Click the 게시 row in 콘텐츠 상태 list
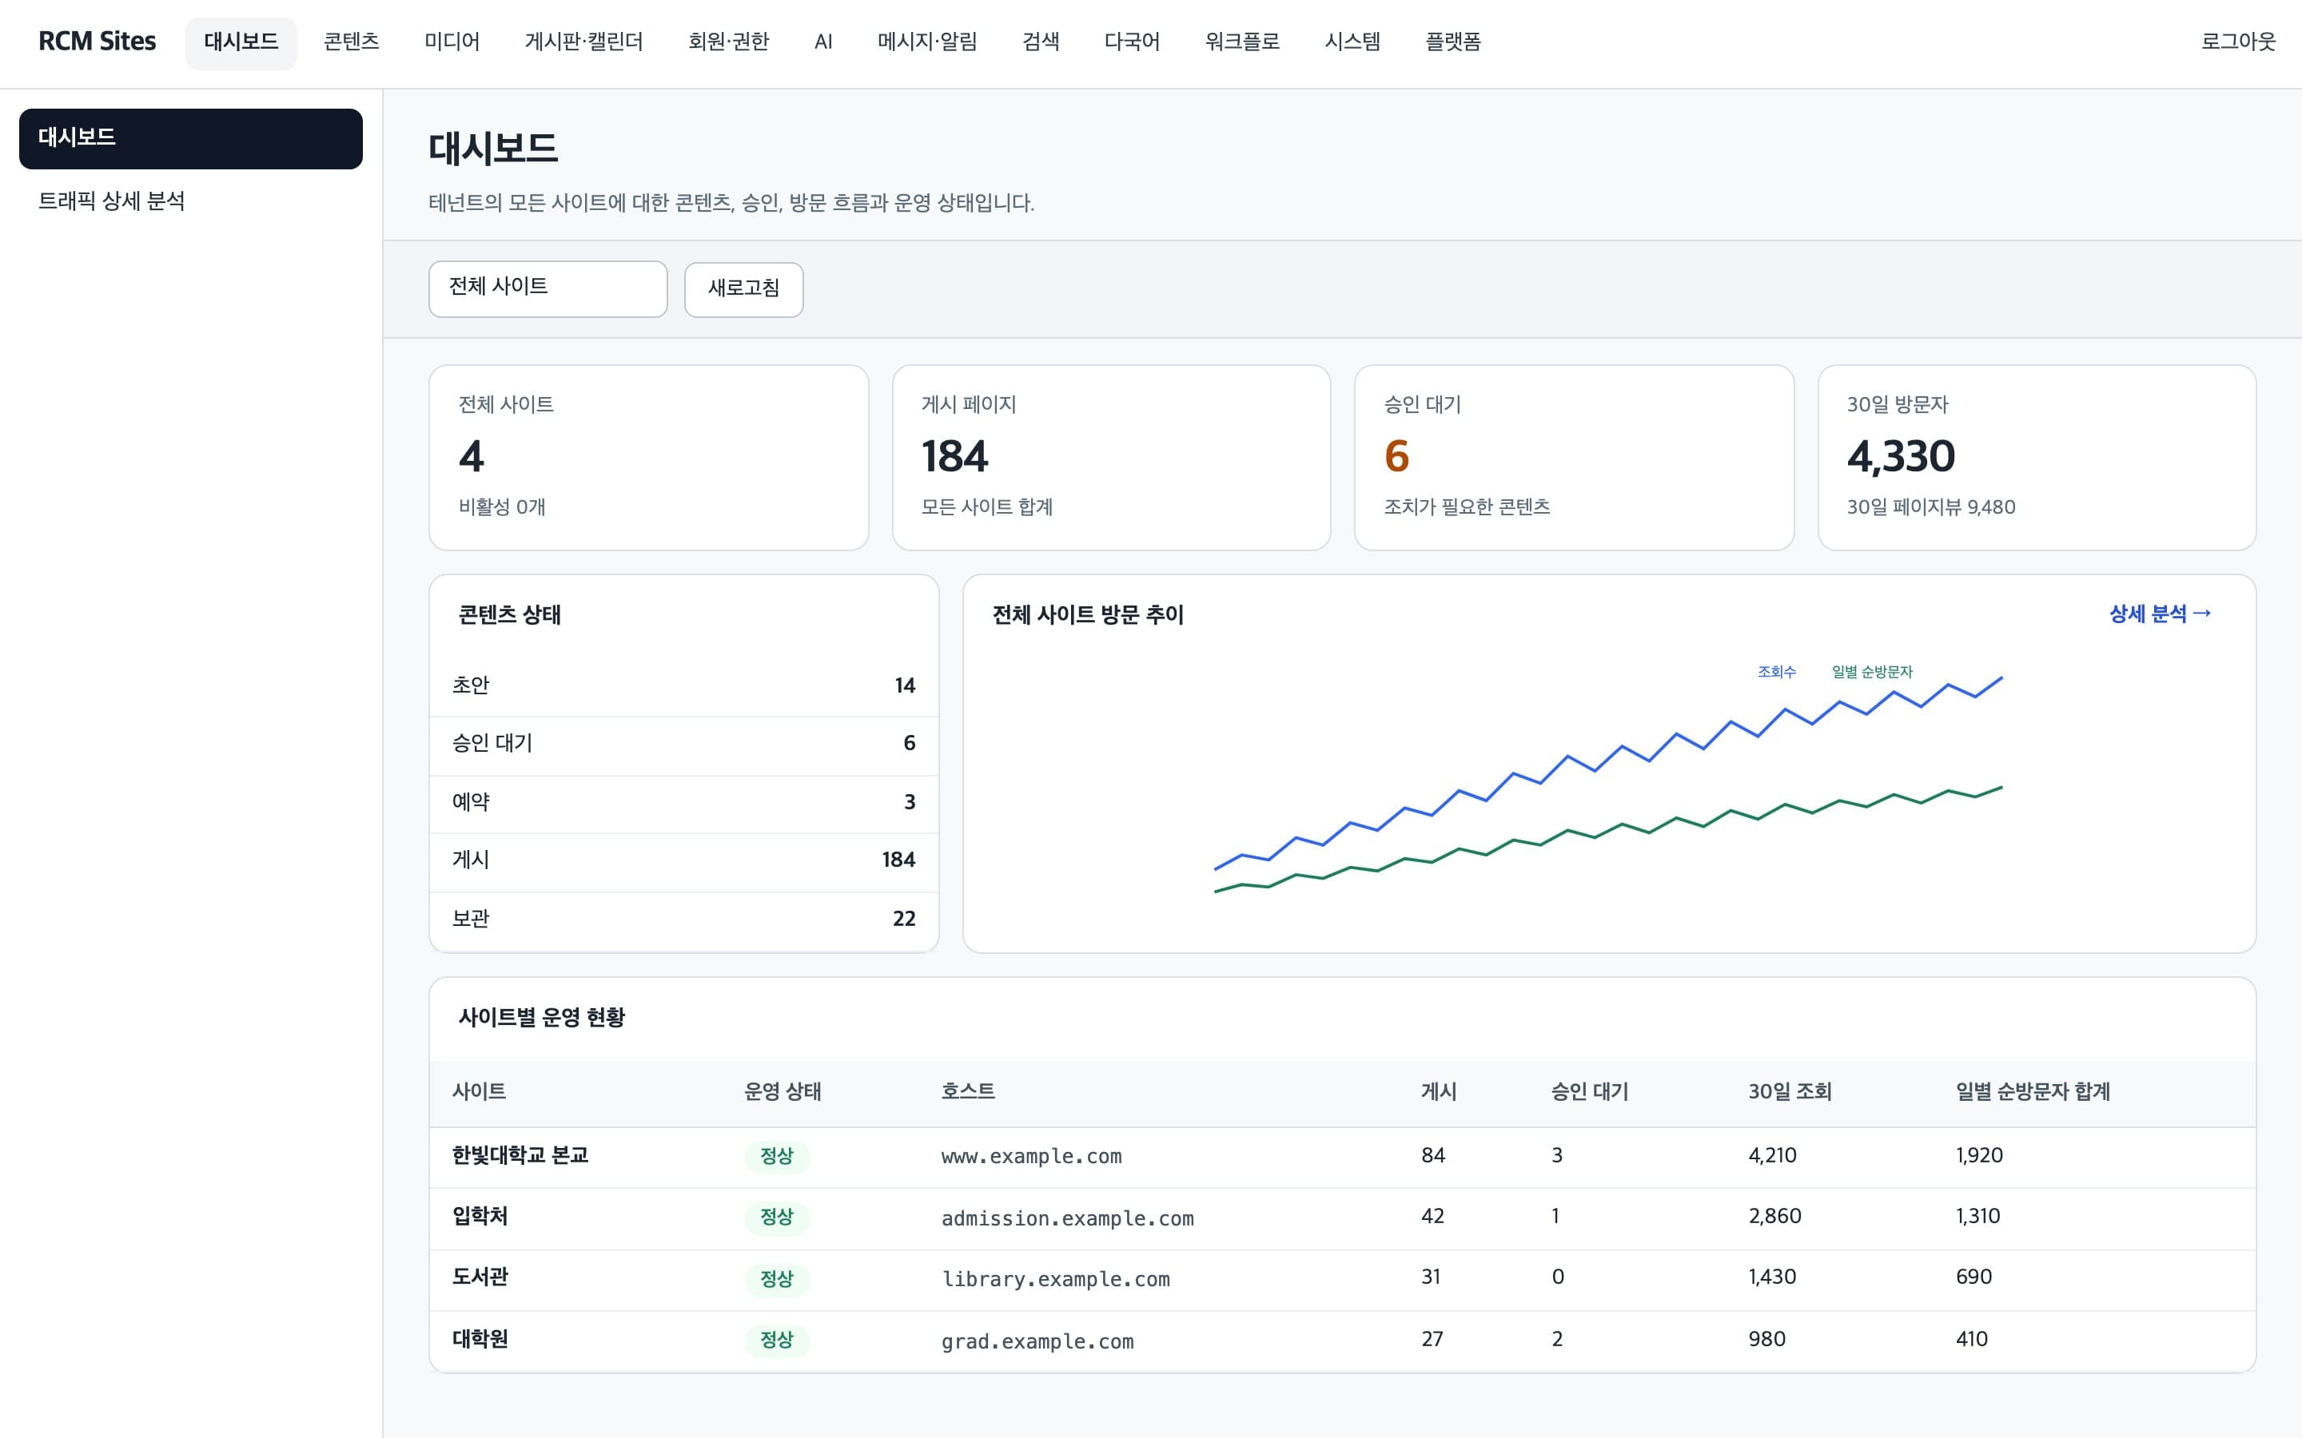 pyautogui.click(x=684, y=860)
